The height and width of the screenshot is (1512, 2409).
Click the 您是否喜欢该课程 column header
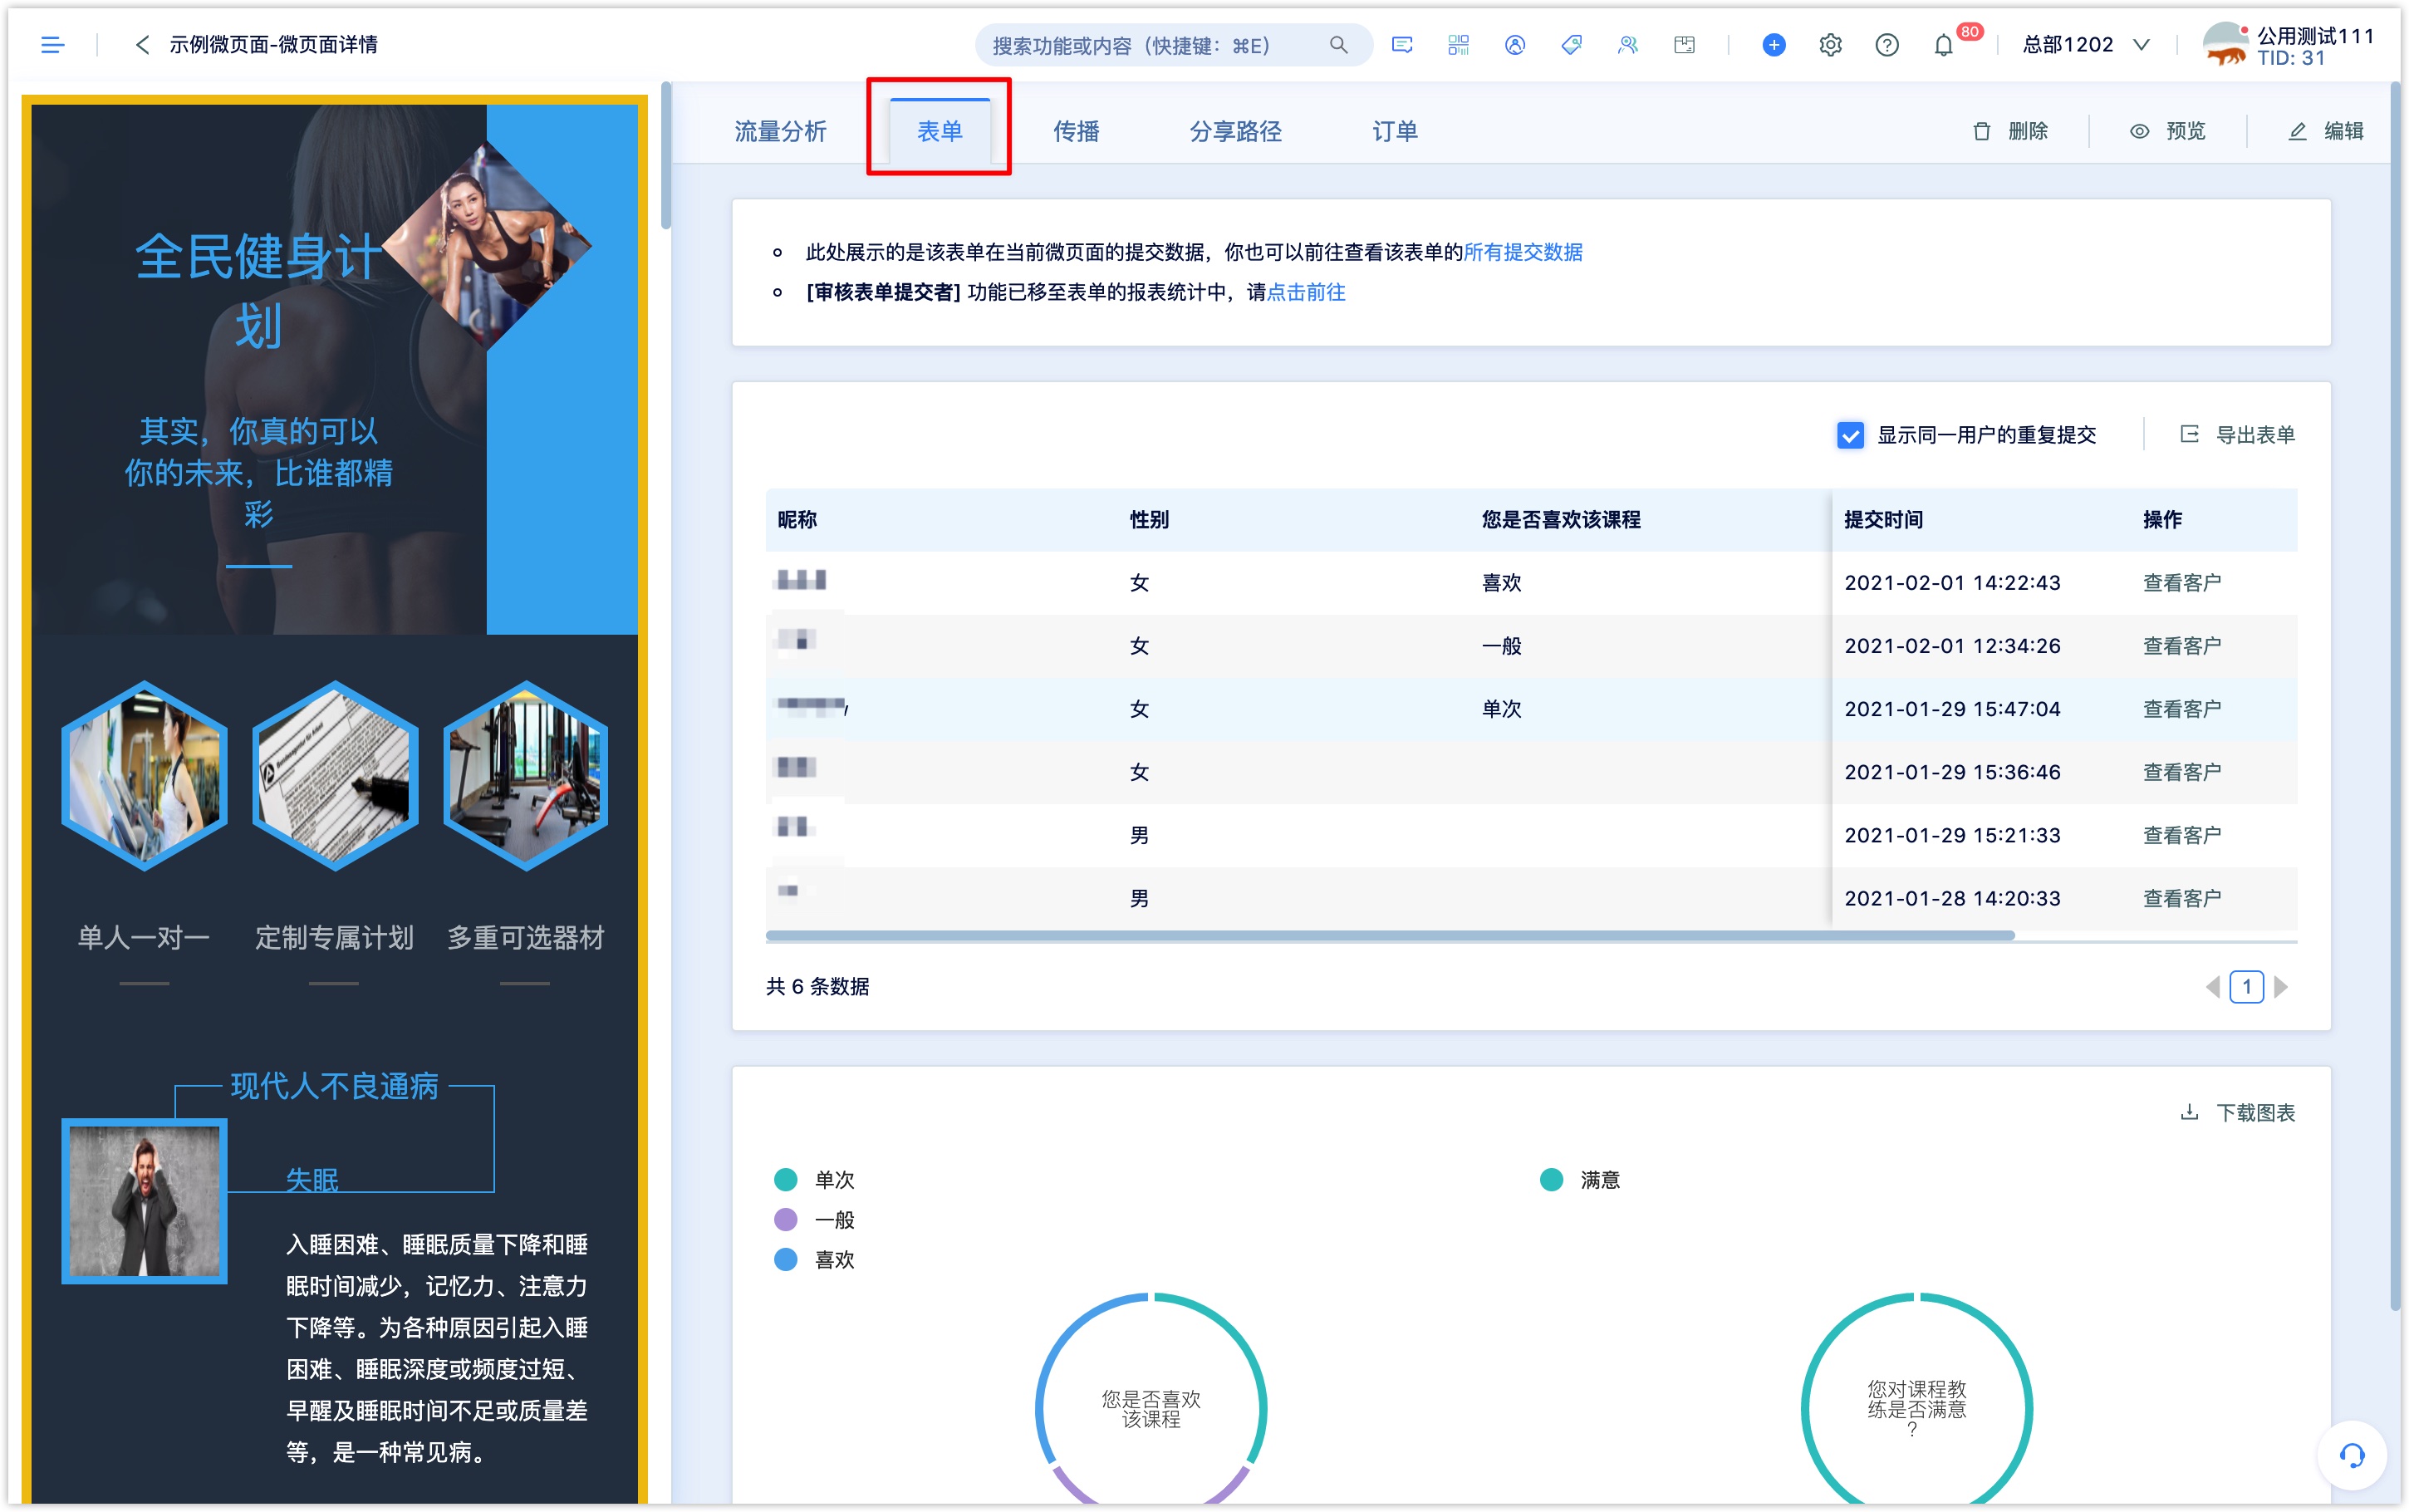[x=1560, y=519]
